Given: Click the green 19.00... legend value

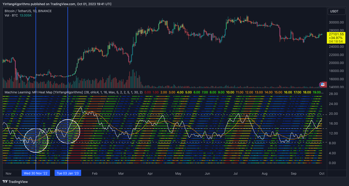Looking at the screenshot, I should (x=318, y=92).
